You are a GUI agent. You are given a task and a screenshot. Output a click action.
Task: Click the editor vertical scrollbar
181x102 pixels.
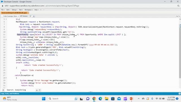[x=180, y=48]
